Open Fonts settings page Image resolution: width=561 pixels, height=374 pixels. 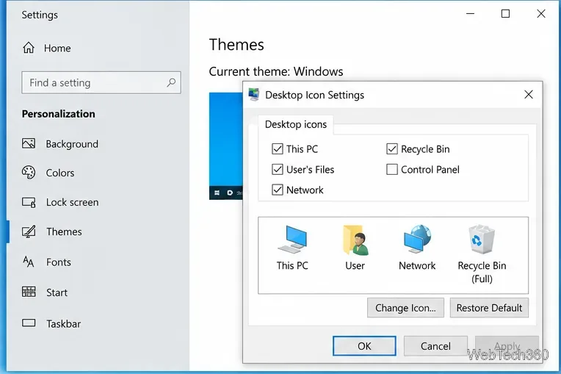coord(59,262)
